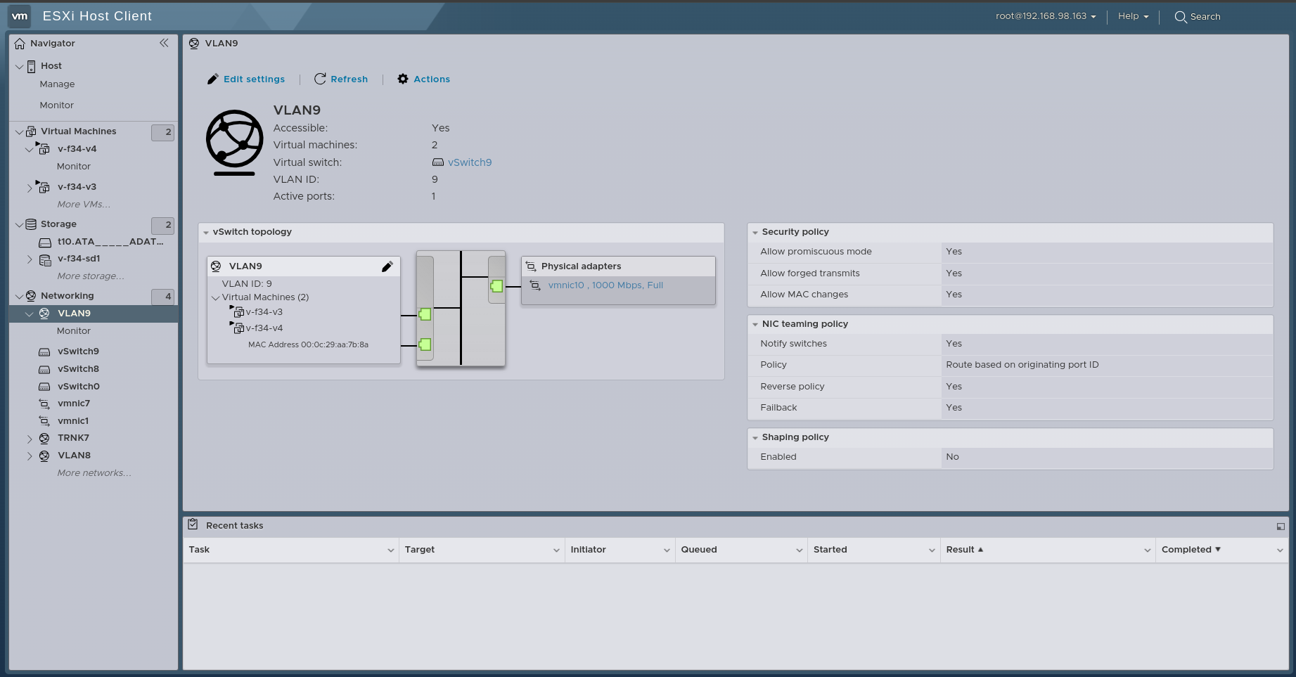Click the VMware vm logo icon
The height and width of the screenshot is (677, 1296).
(20, 16)
